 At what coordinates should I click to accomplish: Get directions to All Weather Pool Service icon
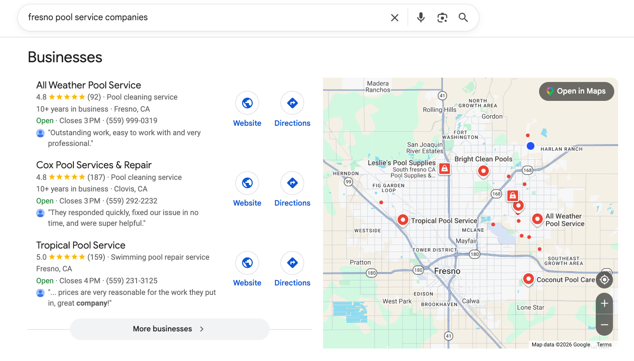pyautogui.click(x=293, y=103)
